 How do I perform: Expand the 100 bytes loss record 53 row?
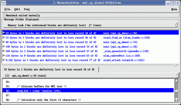point(4,46)
